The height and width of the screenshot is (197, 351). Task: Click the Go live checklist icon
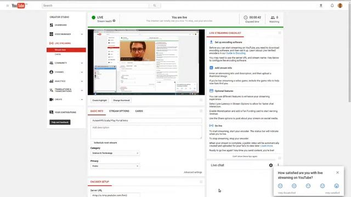(211, 126)
